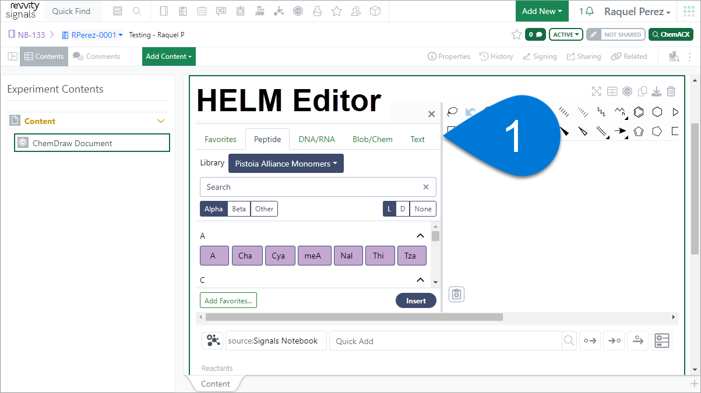Click the collapse sidebar panel icon

point(12,56)
